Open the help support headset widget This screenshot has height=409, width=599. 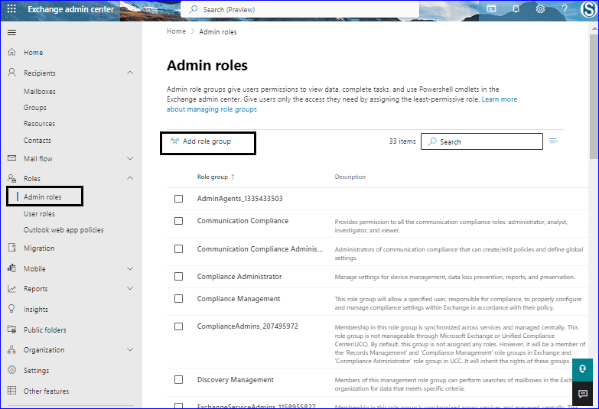click(583, 369)
